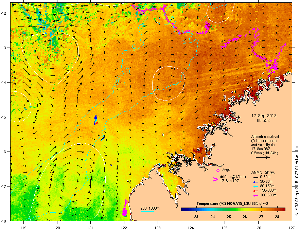Image resolution: width=299 pixels, height=231 pixels.
Task: Click the 300-600m depth label
Action: coord(268,195)
